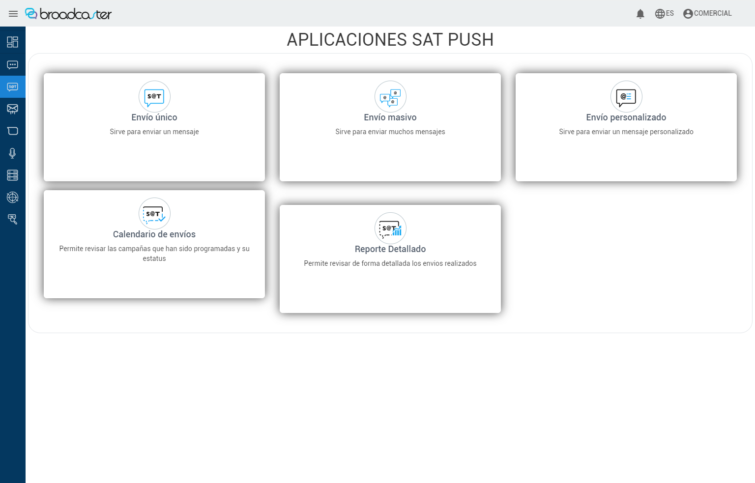Open Envío personalizado card

626,127
